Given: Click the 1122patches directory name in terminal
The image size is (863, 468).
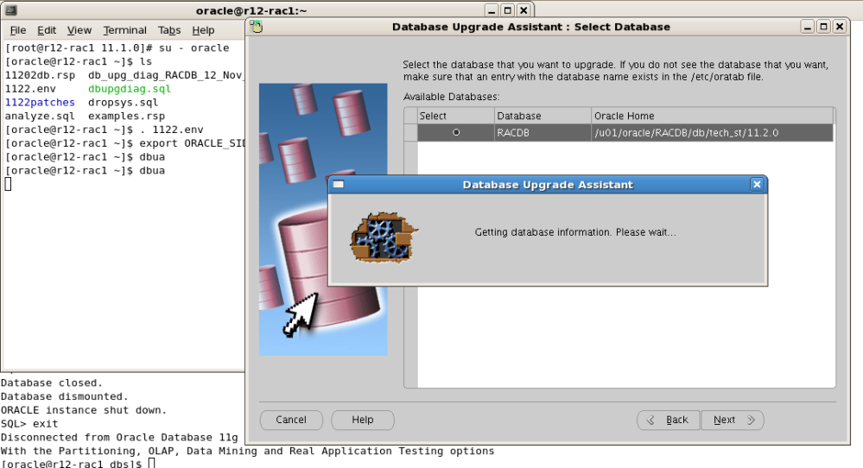Looking at the screenshot, I should (40, 102).
